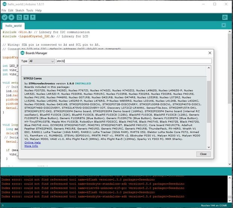
Task: Open the File menu
Action: pos(4,10)
